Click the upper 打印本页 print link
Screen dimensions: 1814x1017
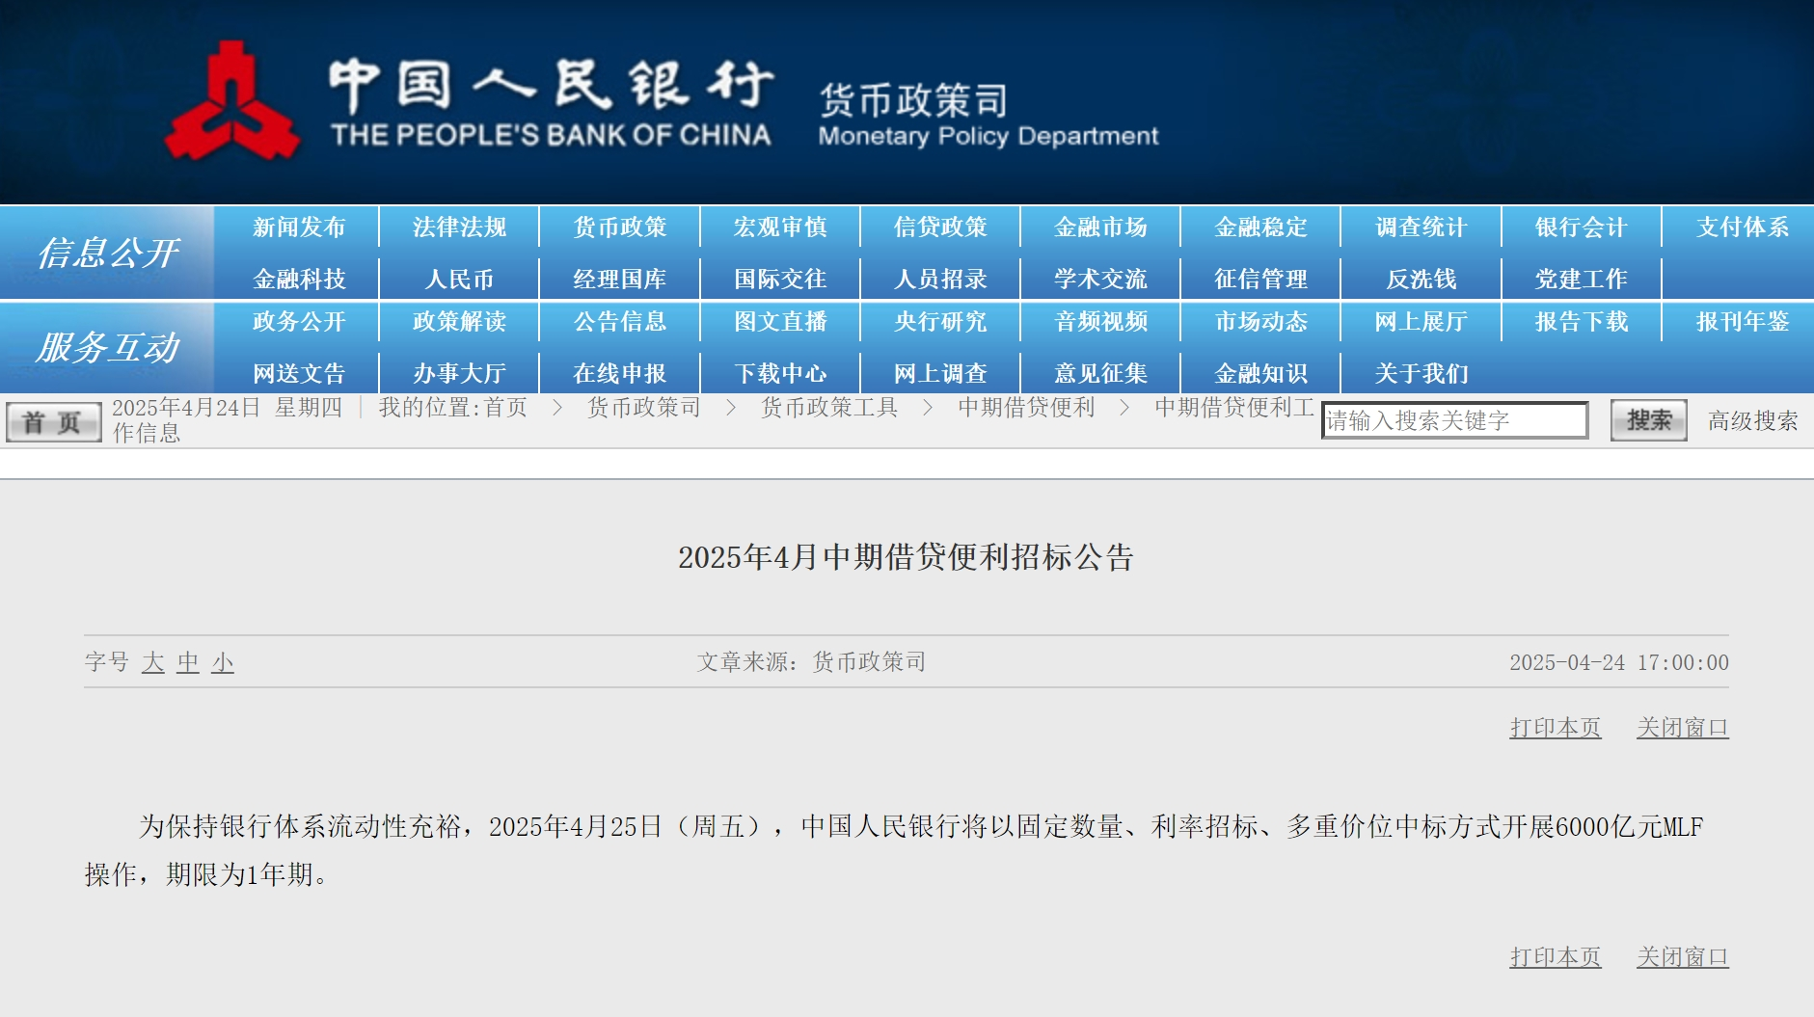click(1555, 728)
